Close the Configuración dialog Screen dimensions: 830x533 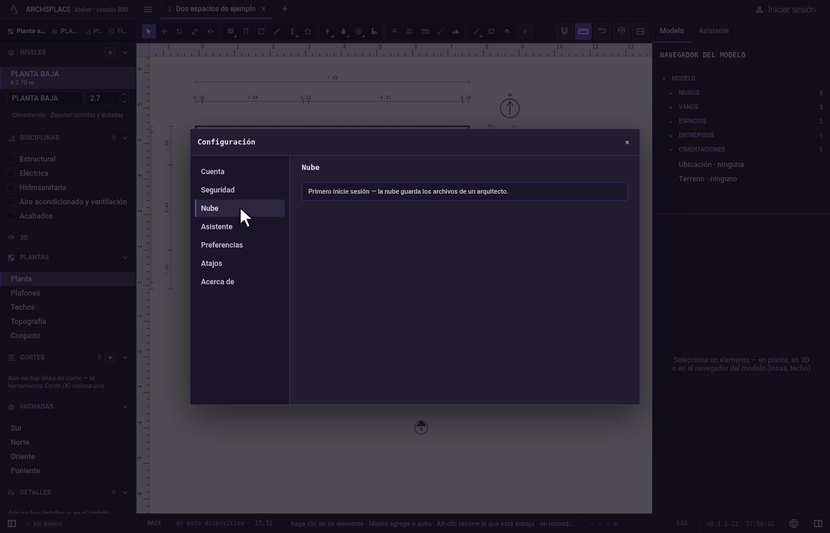coord(627,143)
